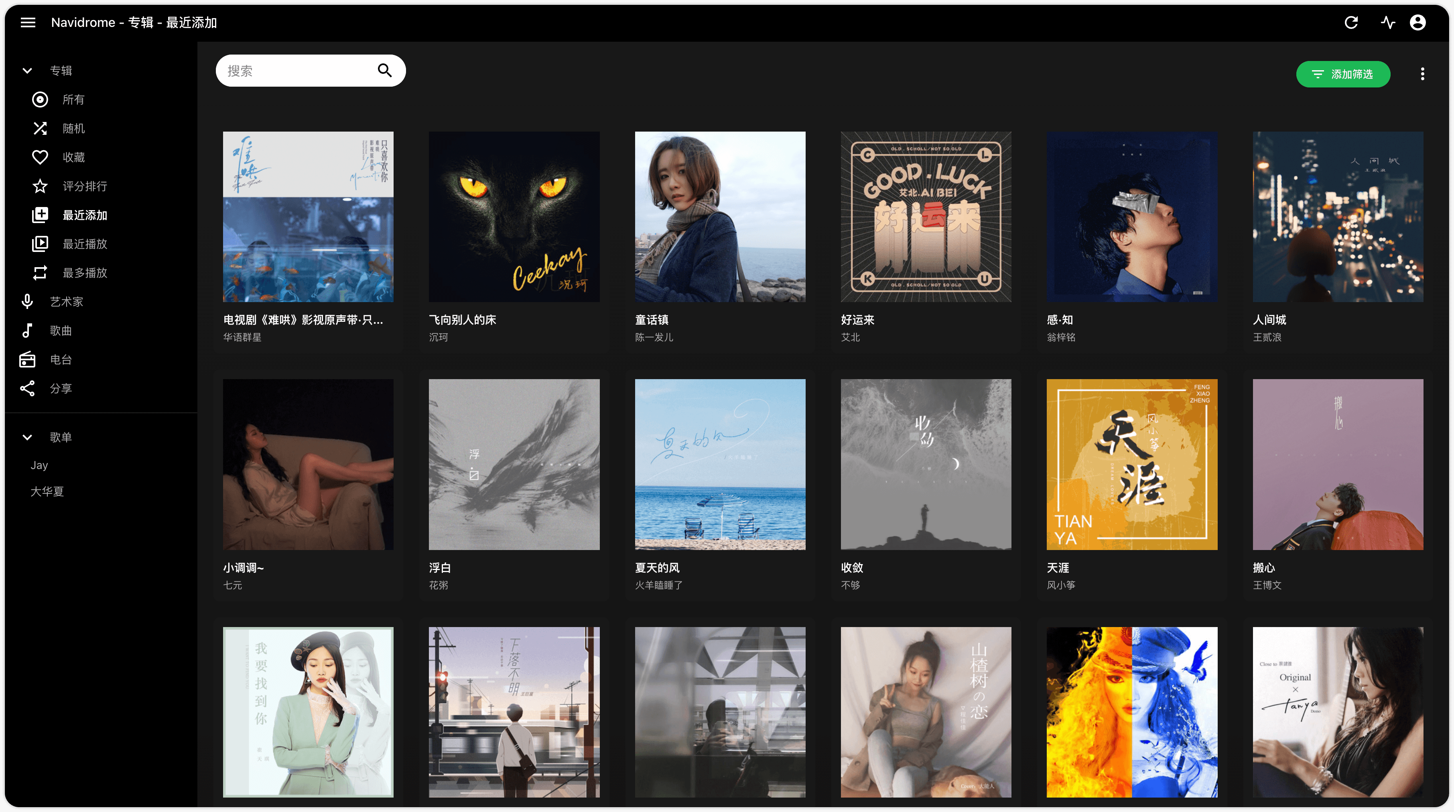
Task: Open album cover 天涯
Action: (x=1132, y=465)
